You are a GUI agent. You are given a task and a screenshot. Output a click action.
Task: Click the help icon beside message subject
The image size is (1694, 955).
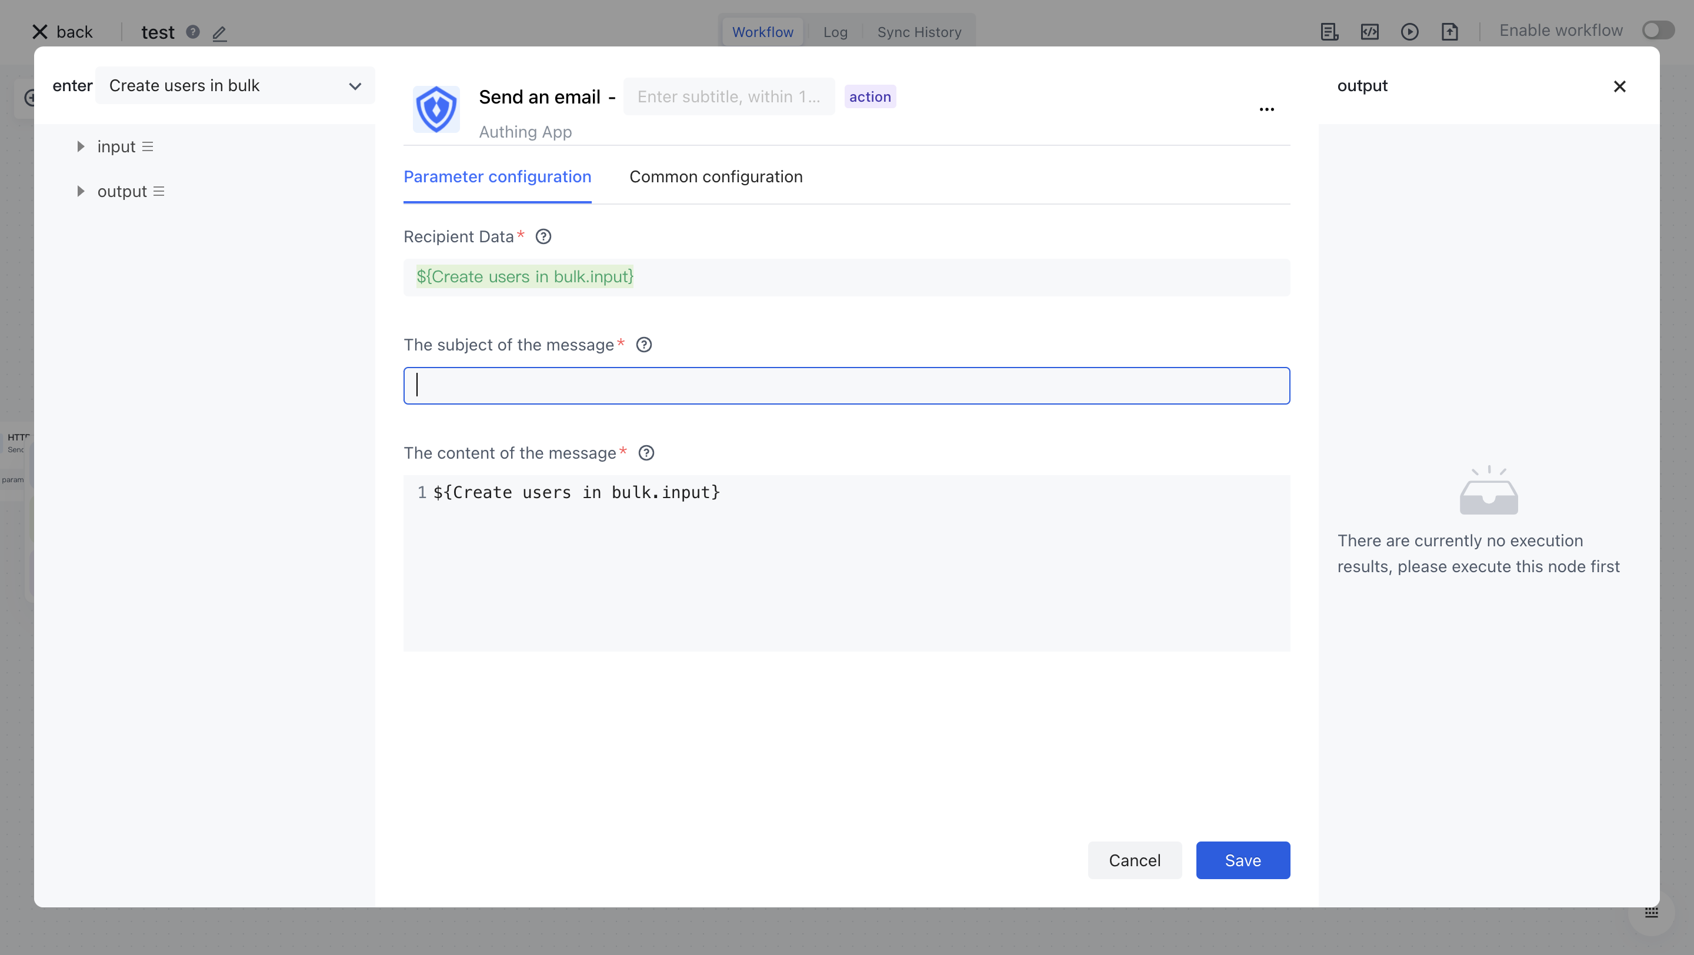[x=644, y=345]
